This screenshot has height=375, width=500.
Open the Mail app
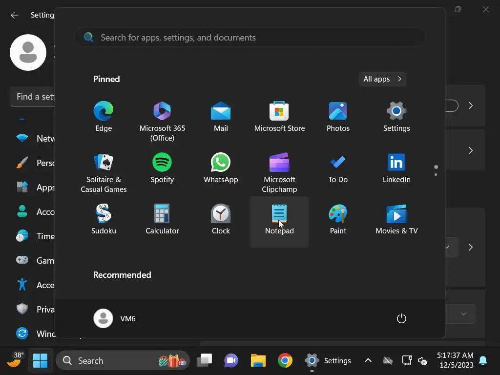click(x=221, y=117)
